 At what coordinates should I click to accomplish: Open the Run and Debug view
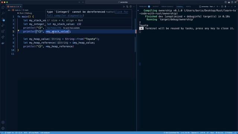(x=3, y=25)
